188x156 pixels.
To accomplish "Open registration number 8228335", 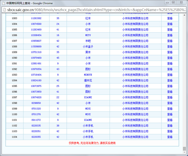I will click(36, 126).
